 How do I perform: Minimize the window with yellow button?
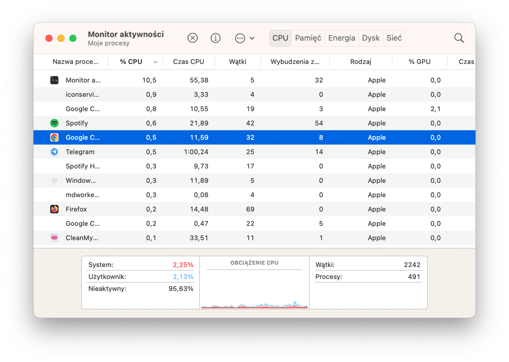tap(61, 38)
